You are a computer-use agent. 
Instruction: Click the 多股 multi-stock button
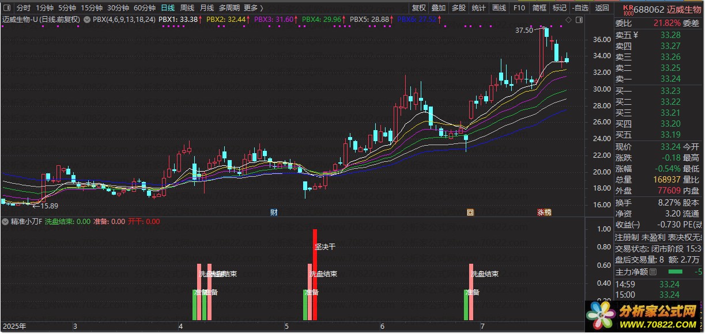pos(458,8)
